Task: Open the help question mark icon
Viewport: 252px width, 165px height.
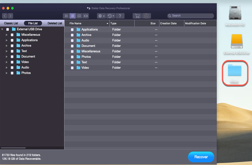Action: coord(120,16)
